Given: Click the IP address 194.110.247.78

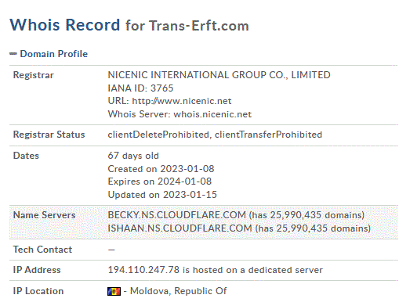Looking at the screenshot, I should 143,270.
